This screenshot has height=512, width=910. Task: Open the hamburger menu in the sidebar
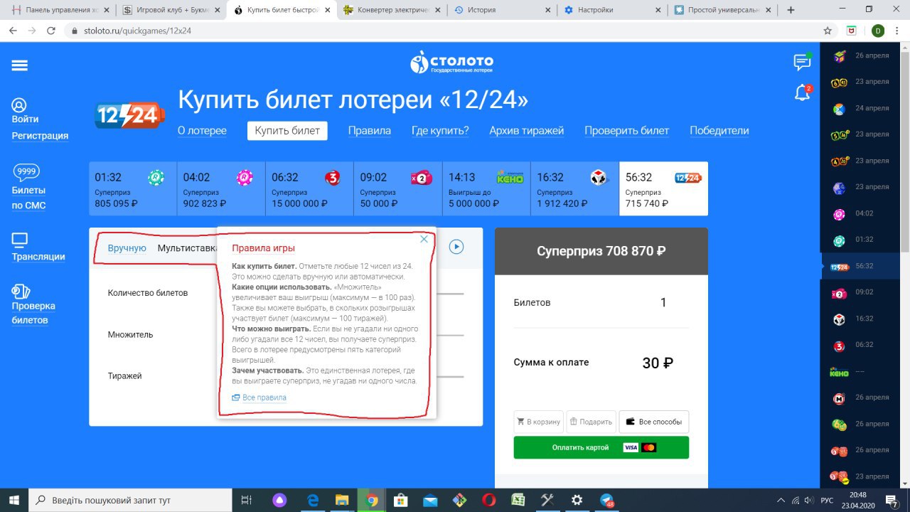pyautogui.click(x=19, y=65)
